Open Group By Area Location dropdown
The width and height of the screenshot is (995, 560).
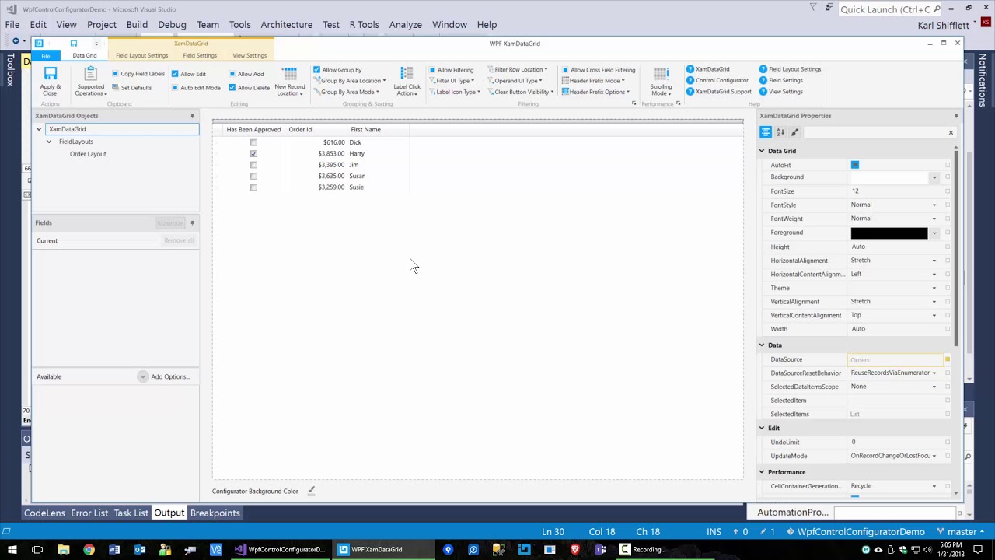(351, 81)
